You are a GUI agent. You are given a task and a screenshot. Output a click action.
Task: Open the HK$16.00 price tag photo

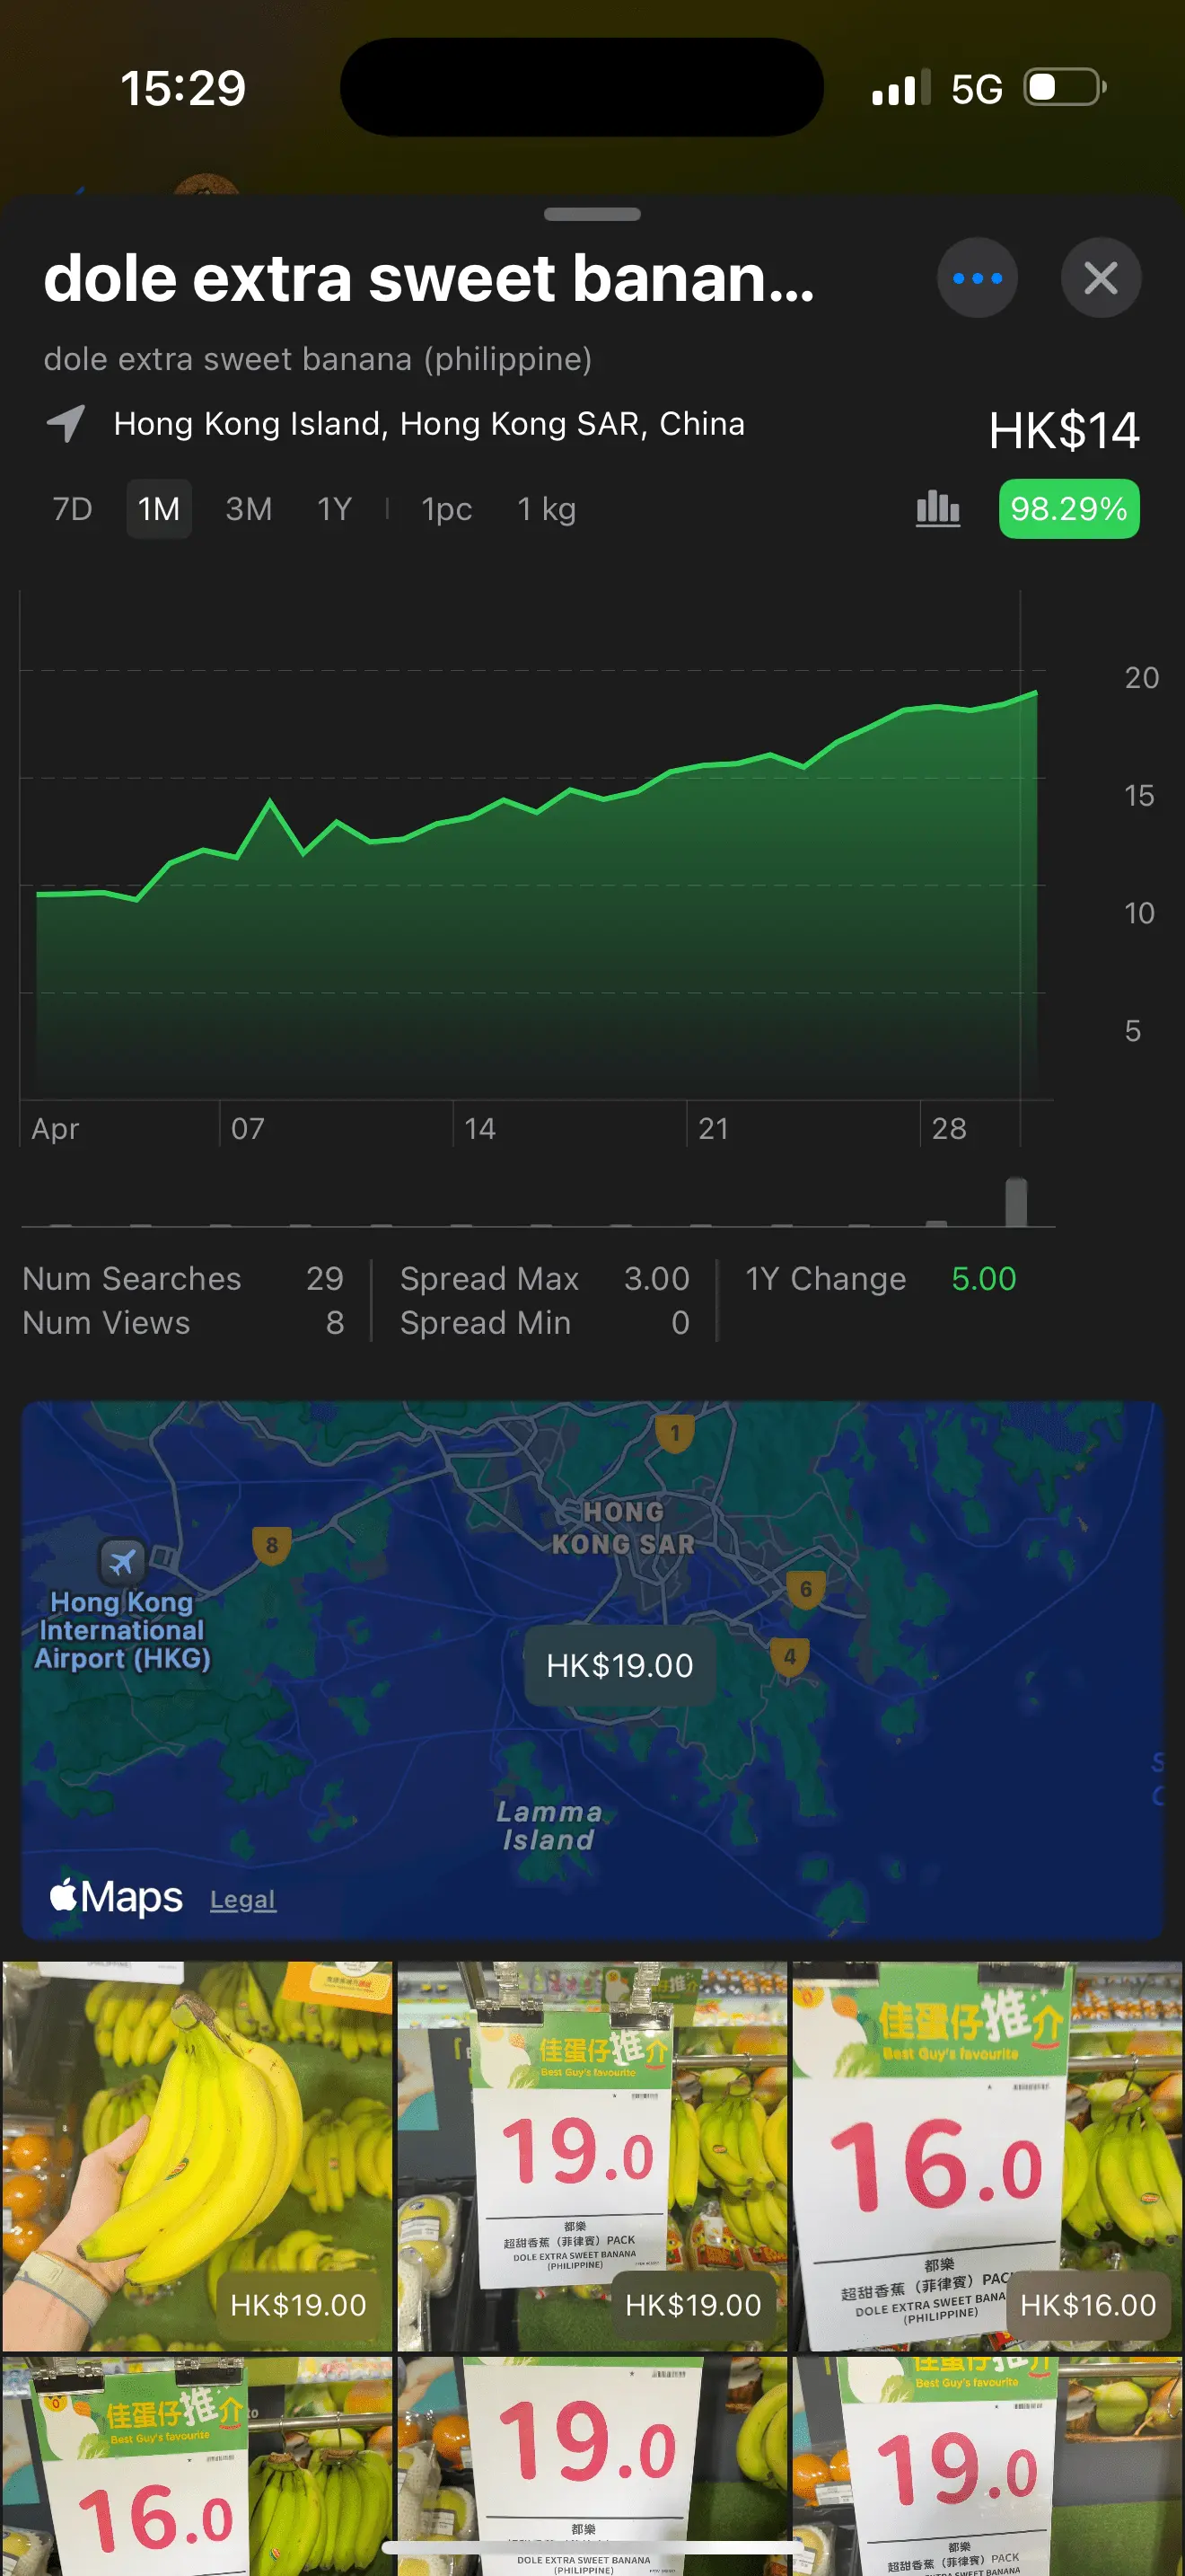[987, 2155]
